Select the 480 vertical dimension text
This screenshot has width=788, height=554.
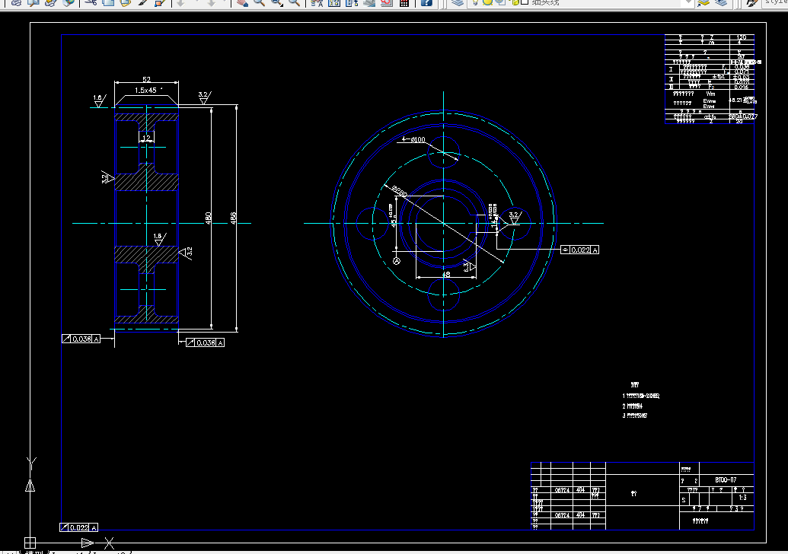coord(208,218)
